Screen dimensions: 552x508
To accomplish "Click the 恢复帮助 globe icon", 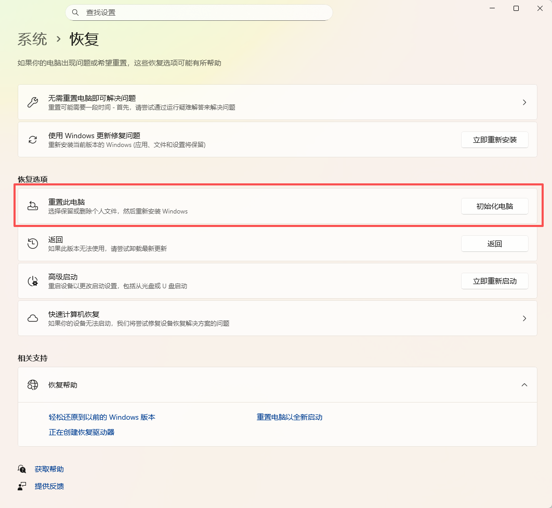I will tap(32, 385).
